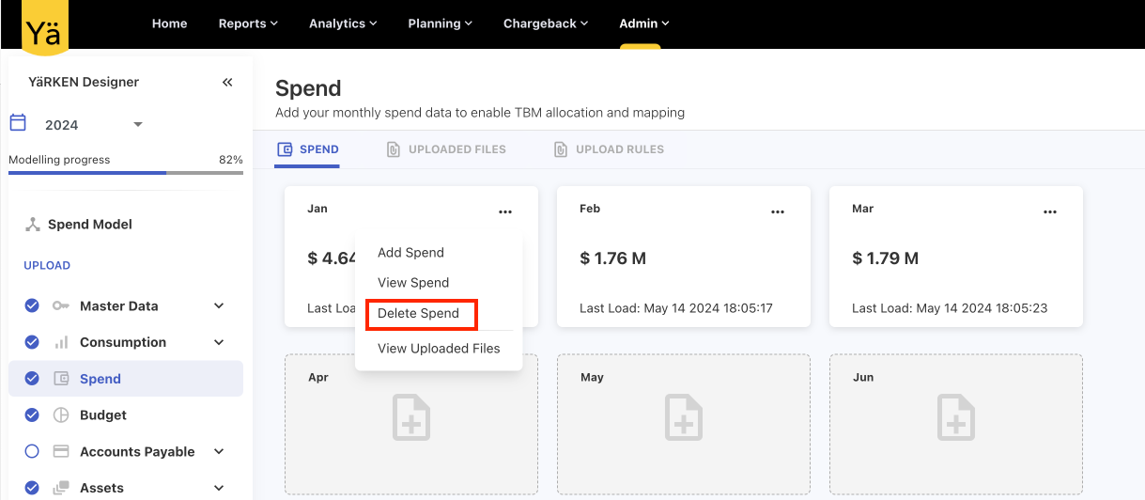Toggle the Budget check circle
Image resolution: width=1145 pixels, height=500 pixels.
click(32, 414)
